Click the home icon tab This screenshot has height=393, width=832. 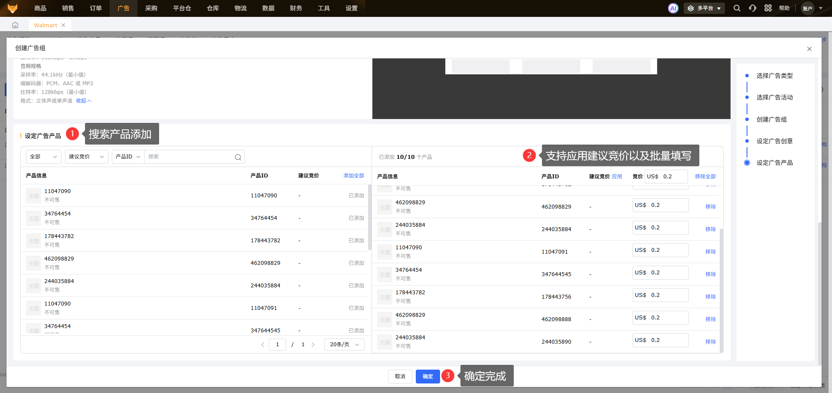[x=15, y=25]
